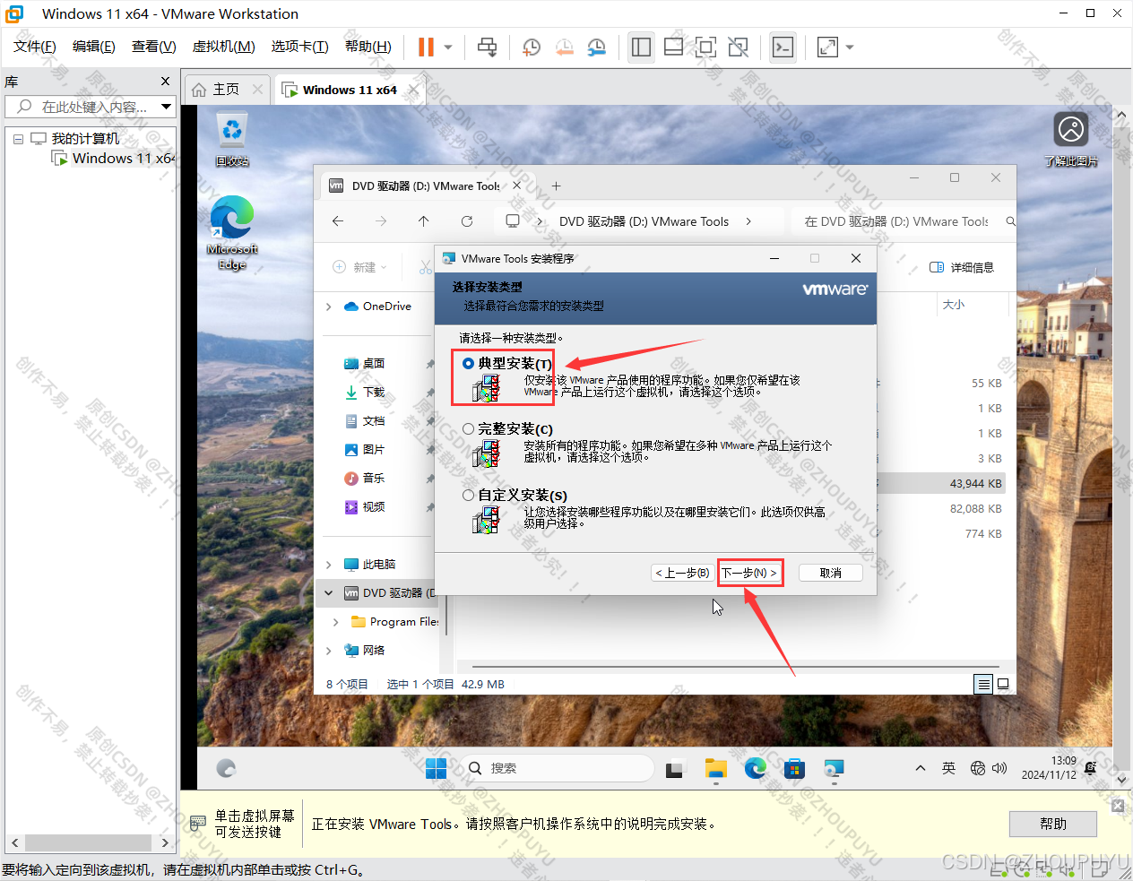Click the 帮助 button in notification bar
Viewport: 1133px width, 881px height.
click(x=1053, y=824)
